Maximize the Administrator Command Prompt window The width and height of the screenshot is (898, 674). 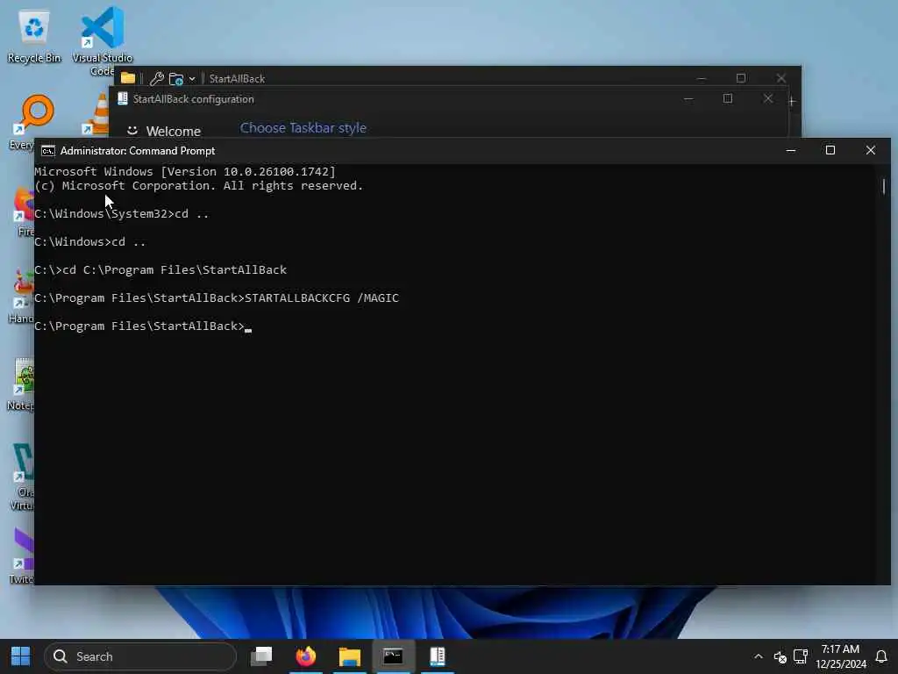(830, 150)
